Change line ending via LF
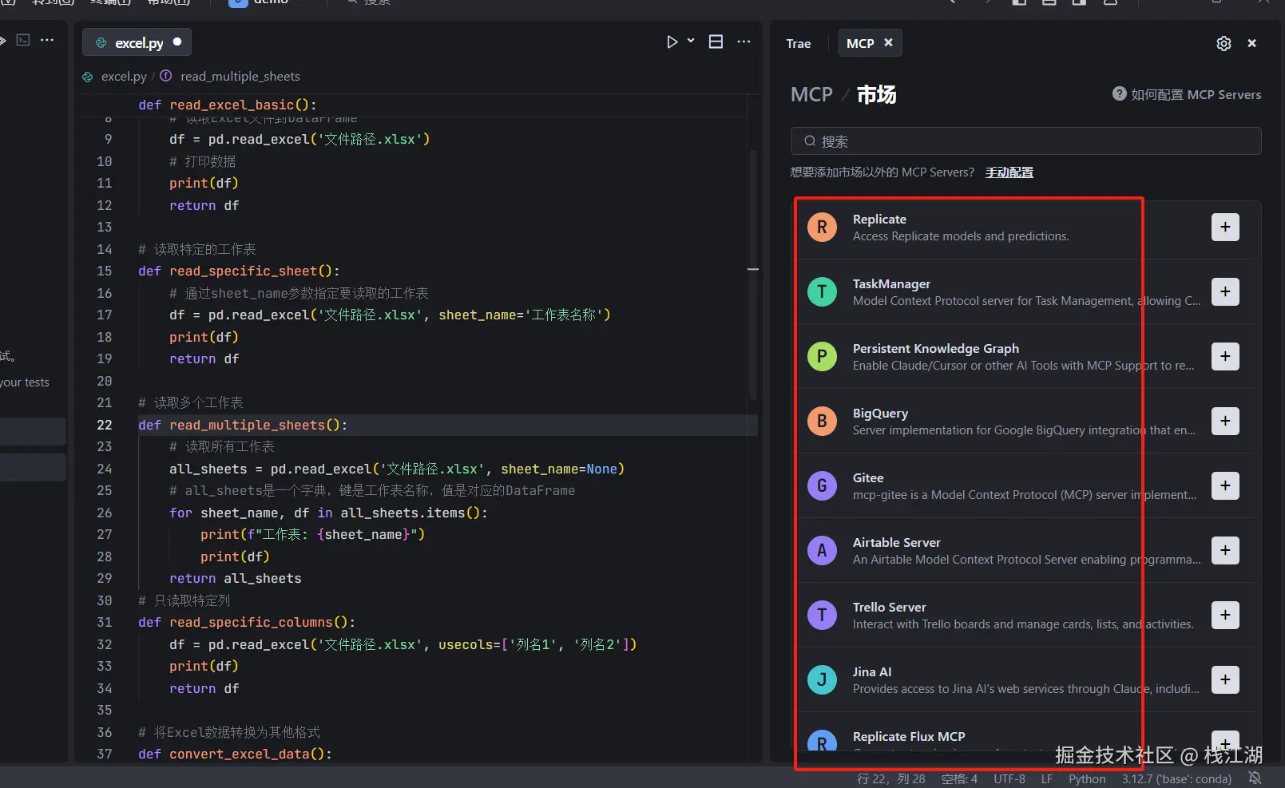 (x=1047, y=778)
